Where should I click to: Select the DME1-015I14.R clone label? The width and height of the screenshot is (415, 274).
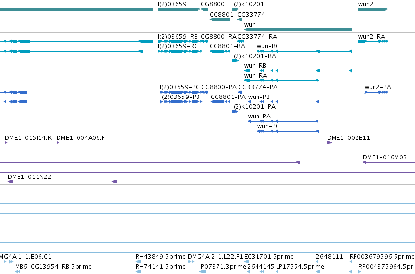[28, 138]
